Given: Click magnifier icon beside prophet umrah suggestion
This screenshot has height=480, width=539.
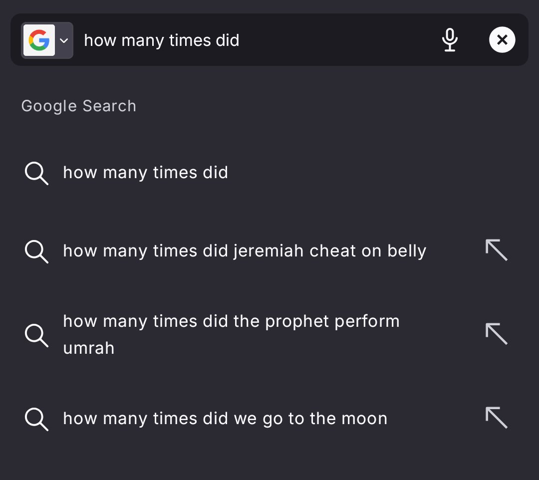Looking at the screenshot, I should [x=36, y=335].
